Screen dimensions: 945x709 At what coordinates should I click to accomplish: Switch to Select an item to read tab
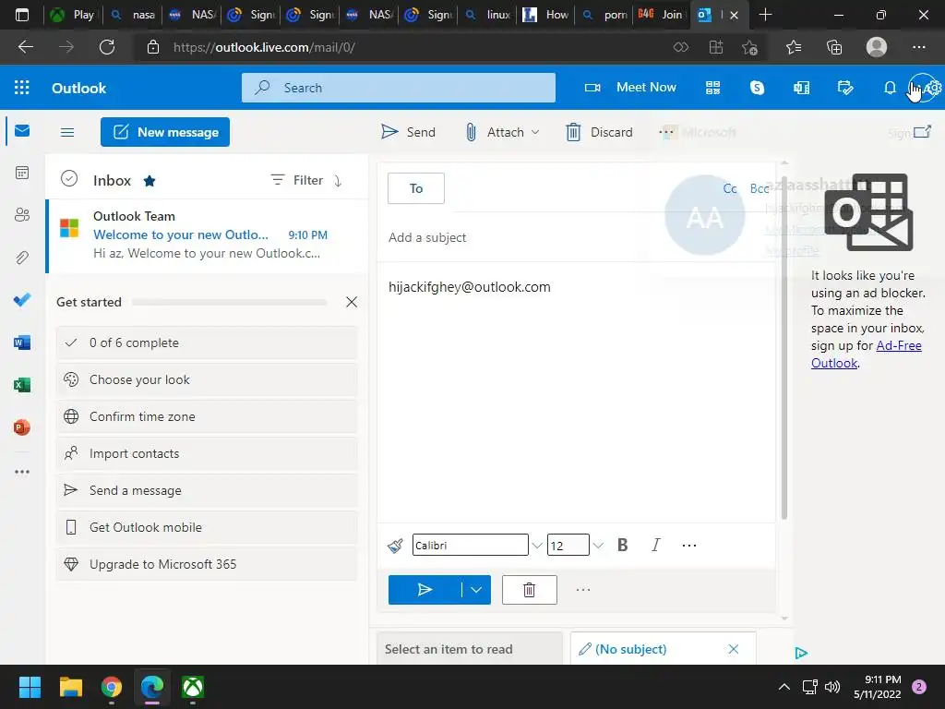(x=469, y=649)
